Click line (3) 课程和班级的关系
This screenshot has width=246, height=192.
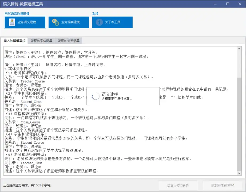pos(26,114)
